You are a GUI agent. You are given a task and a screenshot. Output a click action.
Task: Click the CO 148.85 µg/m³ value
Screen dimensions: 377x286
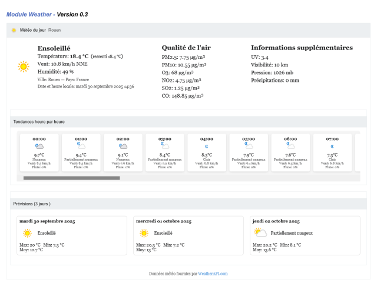pos(183,96)
